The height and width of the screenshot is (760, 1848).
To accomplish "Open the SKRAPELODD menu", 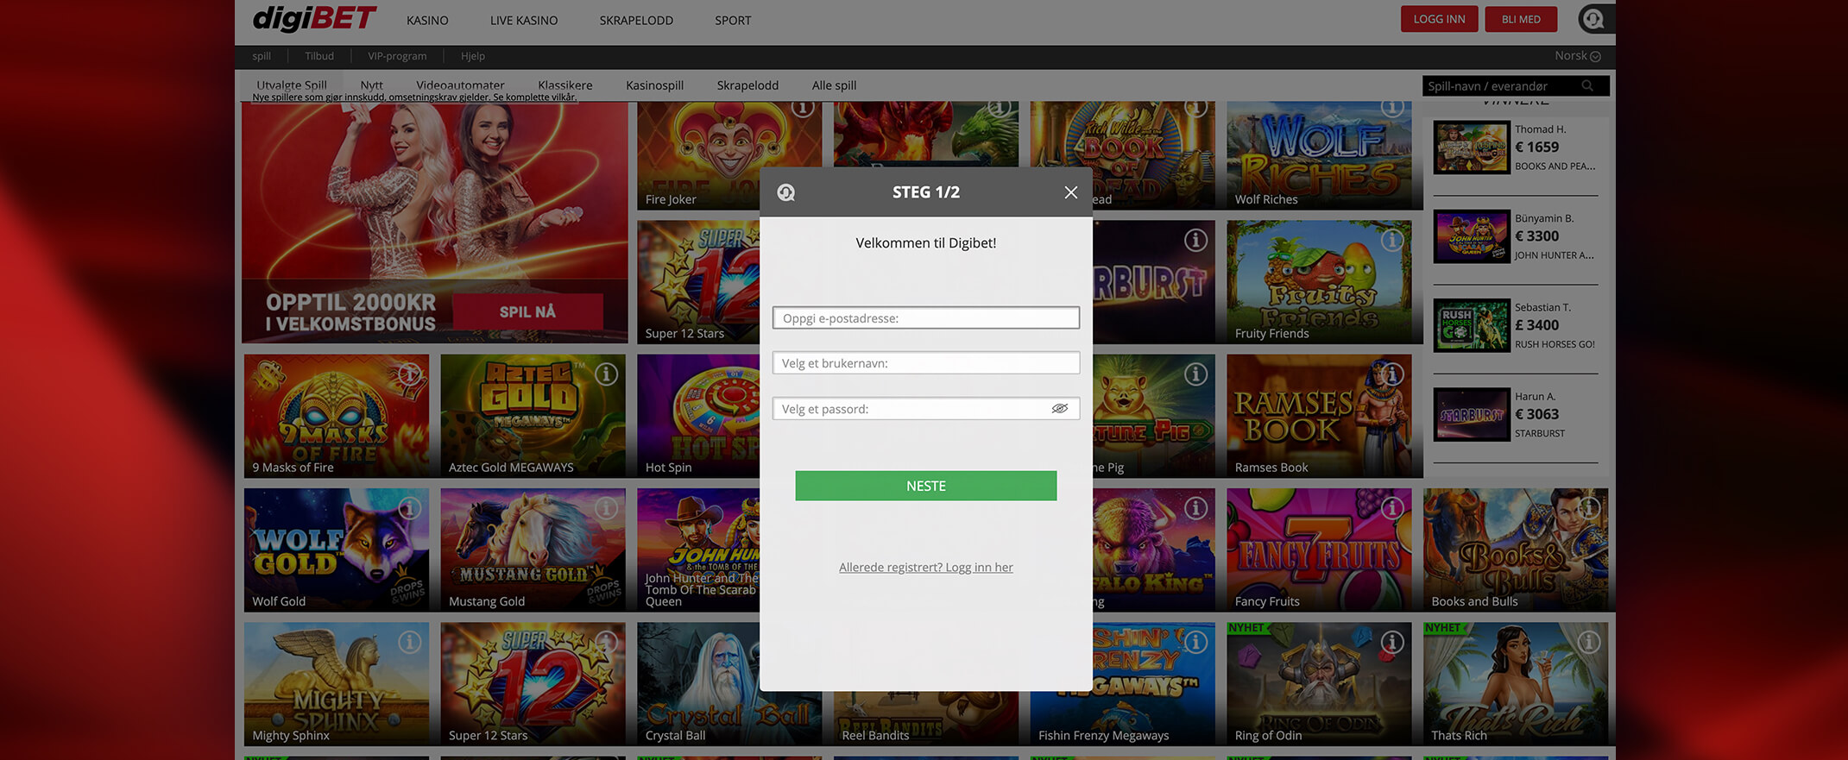I will pyautogui.click(x=636, y=20).
